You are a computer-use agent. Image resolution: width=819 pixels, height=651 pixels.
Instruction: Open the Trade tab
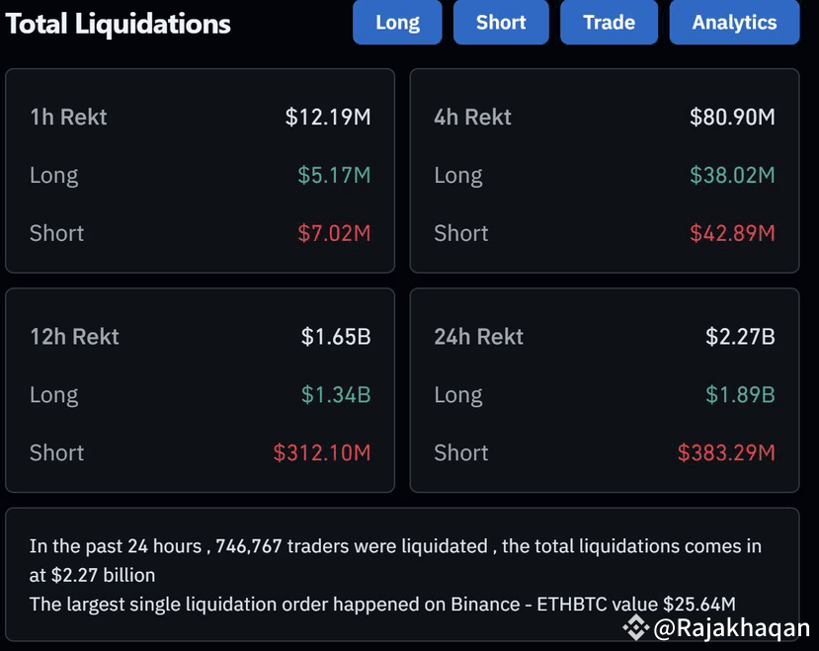[609, 23]
